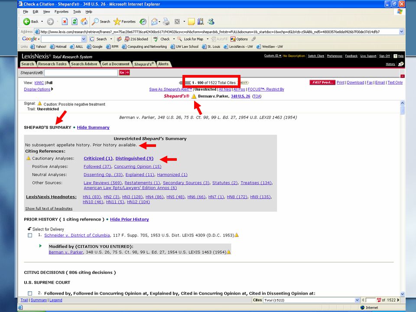Viewport: 416px width, 312px height.
Task: Open the Followed (37) link
Action: click(97, 166)
